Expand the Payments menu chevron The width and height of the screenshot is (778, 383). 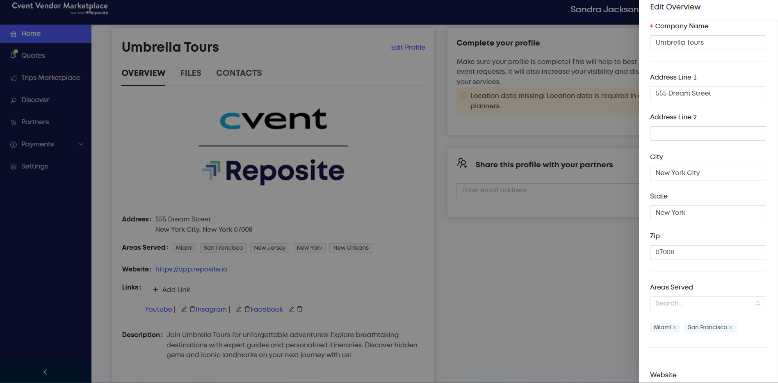tap(81, 144)
